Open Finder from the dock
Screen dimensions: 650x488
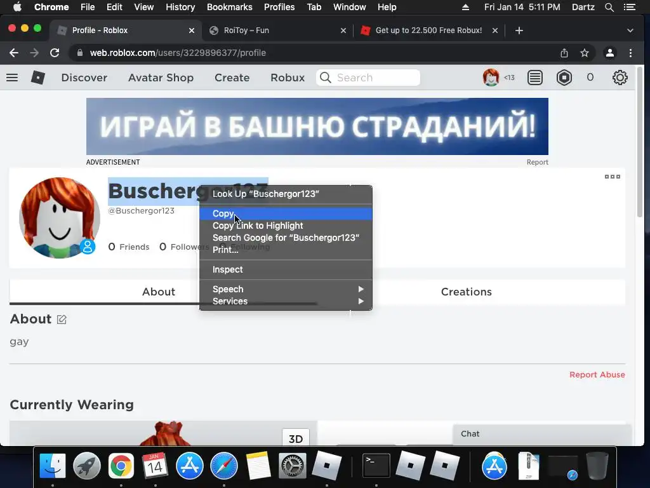pyautogui.click(x=52, y=466)
